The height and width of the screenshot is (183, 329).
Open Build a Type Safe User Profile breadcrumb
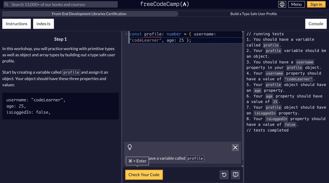point(253,14)
